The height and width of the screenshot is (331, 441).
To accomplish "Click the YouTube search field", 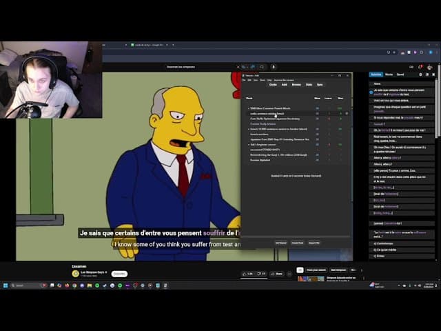I will [200, 67].
